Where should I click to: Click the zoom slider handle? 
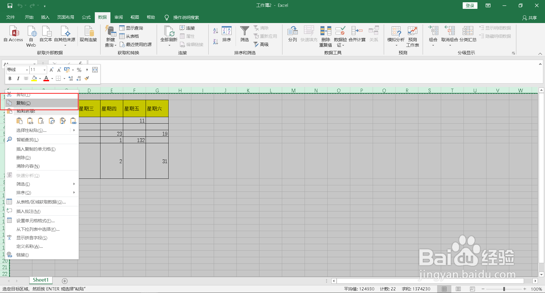tap(504, 289)
